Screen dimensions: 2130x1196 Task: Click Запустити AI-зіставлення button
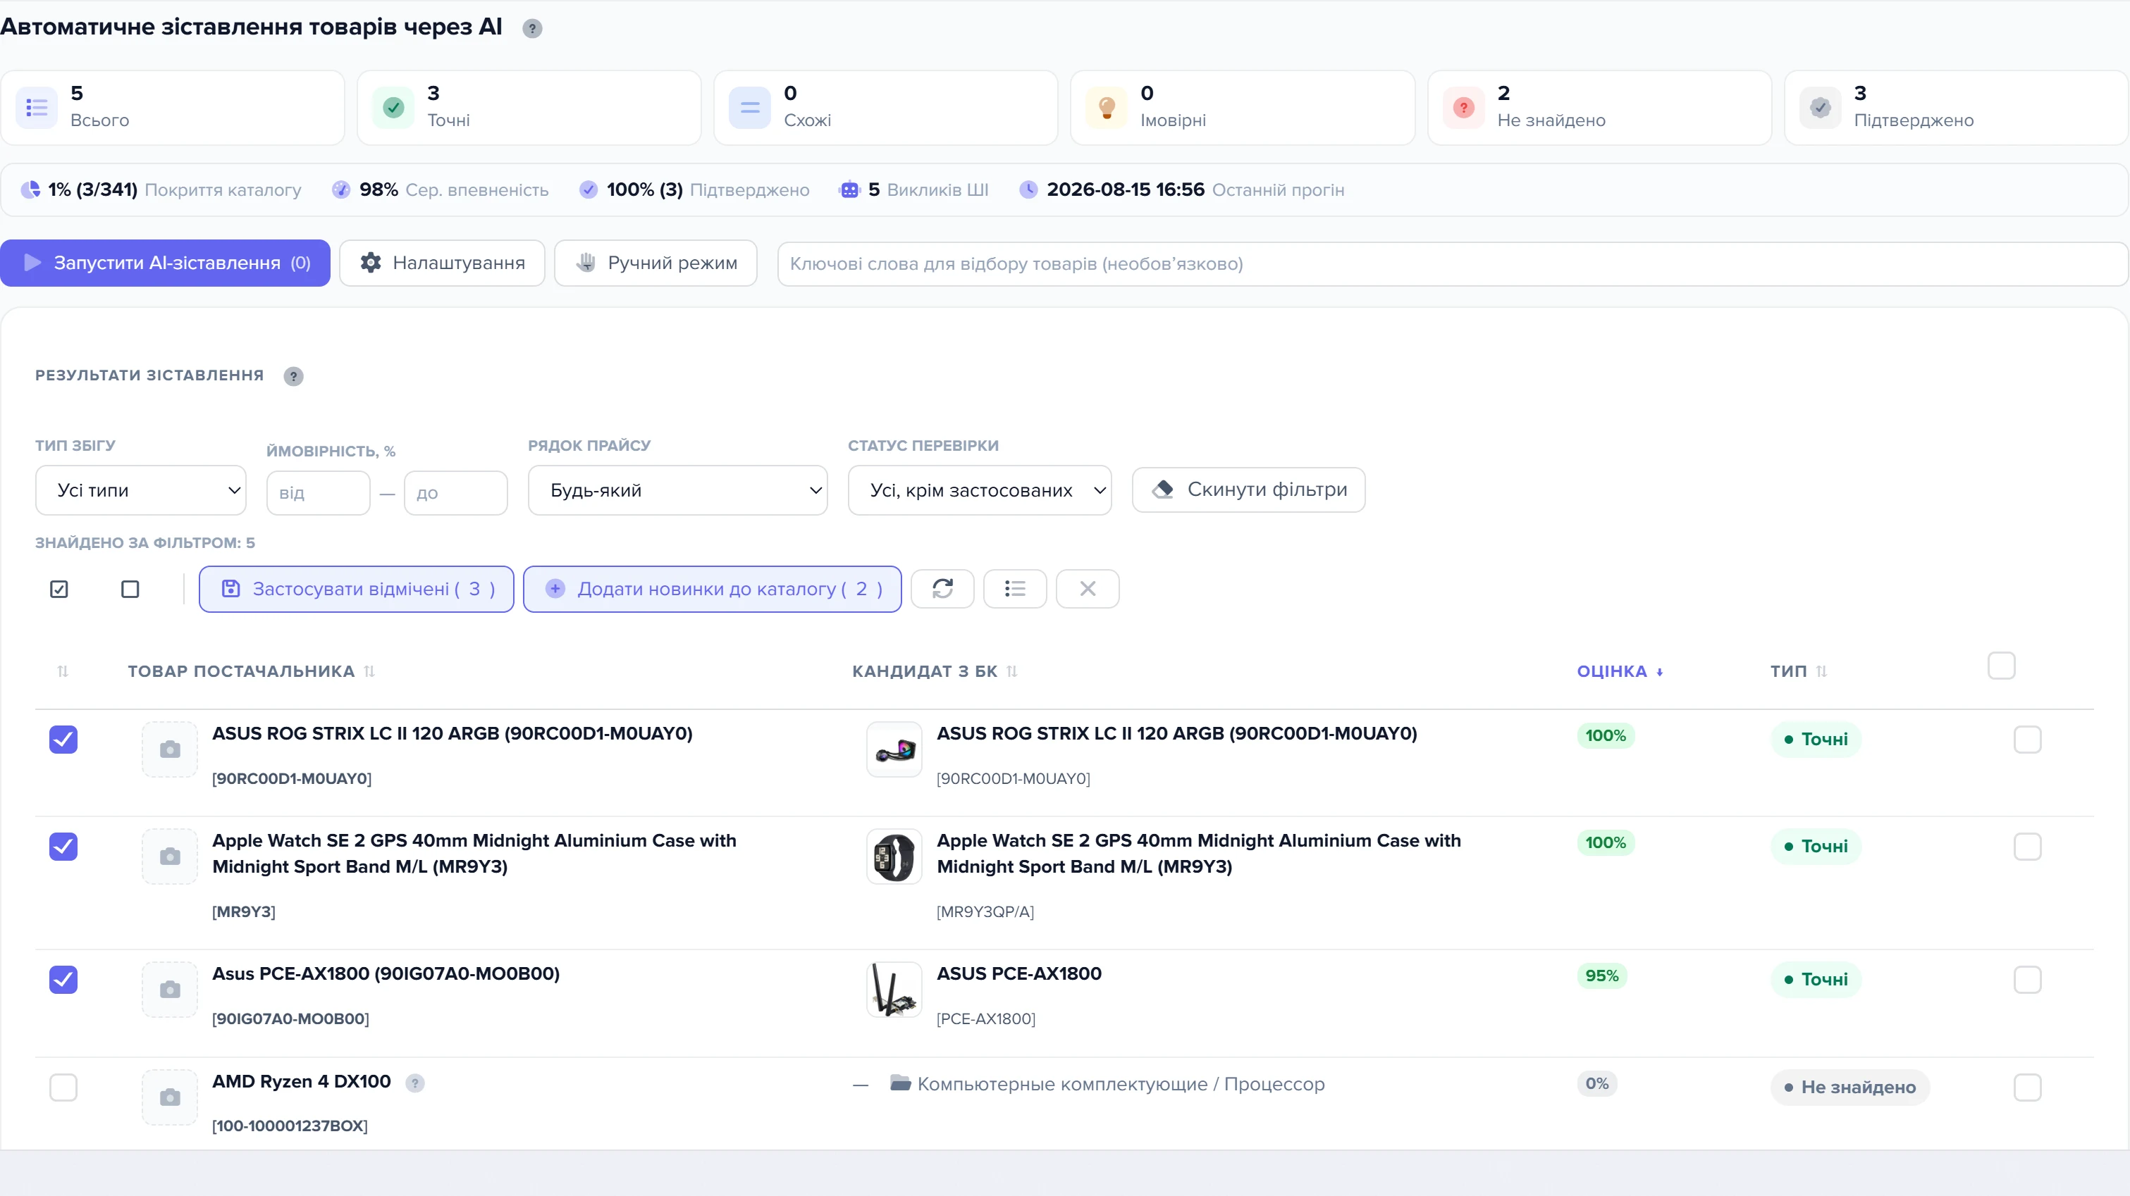[166, 263]
